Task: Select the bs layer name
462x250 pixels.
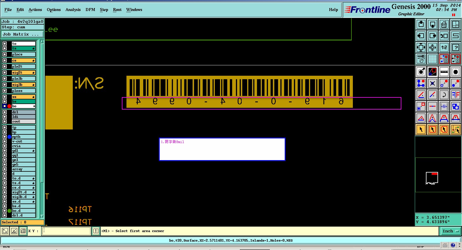Action: point(23,101)
